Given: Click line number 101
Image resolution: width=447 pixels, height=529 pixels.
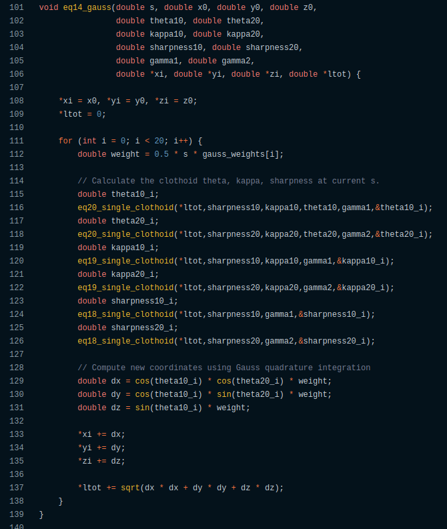Looking at the screenshot, I should click(x=17, y=7).
